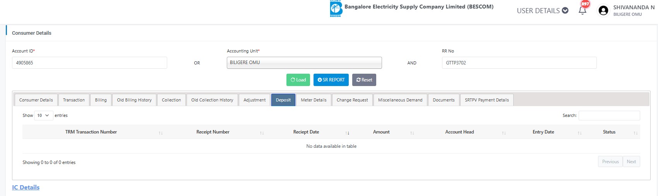658x196 pixels.
Task: Click the notification bell icon
Action: (582, 11)
